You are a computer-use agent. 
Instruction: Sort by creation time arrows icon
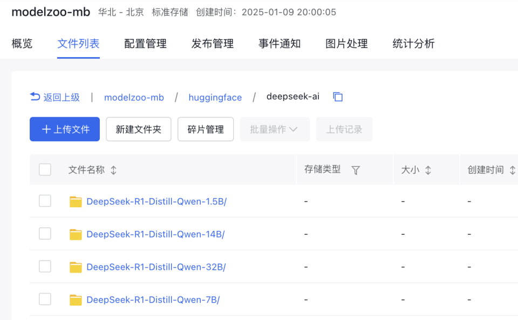click(512, 170)
